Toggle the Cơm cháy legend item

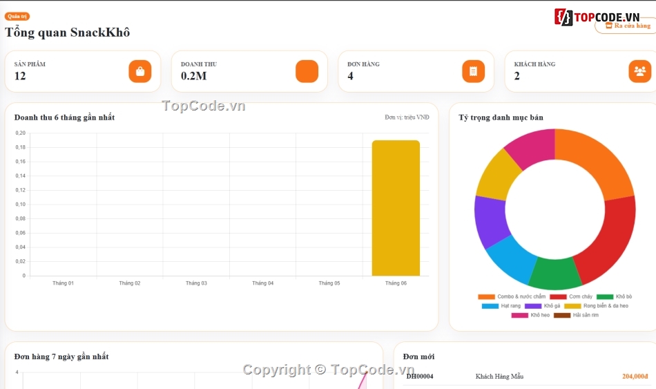(x=571, y=296)
